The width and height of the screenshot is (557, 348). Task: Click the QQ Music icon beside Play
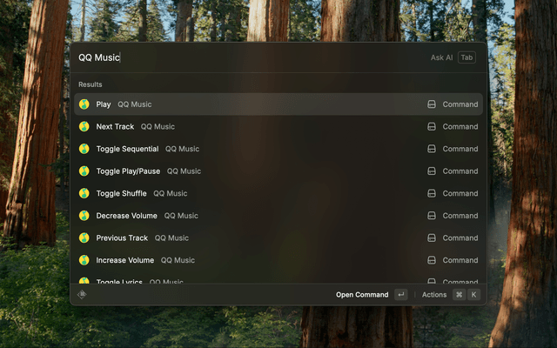84,104
